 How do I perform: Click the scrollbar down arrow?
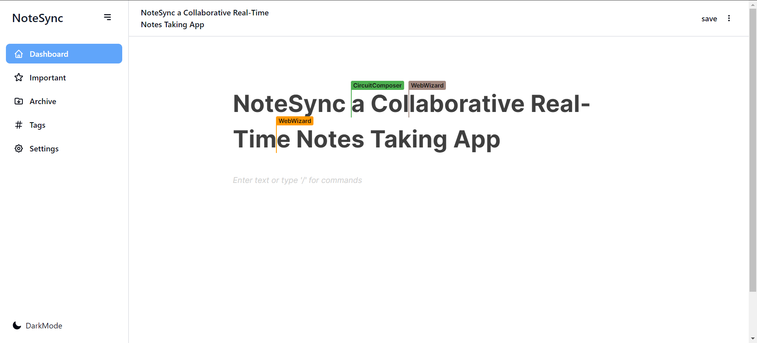[753, 338]
